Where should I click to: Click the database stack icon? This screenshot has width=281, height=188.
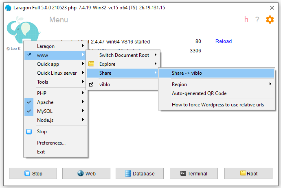coord(128,173)
